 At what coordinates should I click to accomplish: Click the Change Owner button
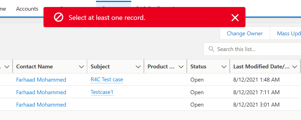coord(245,33)
